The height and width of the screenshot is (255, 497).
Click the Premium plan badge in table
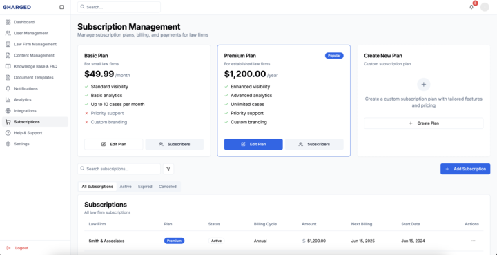(x=174, y=241)
